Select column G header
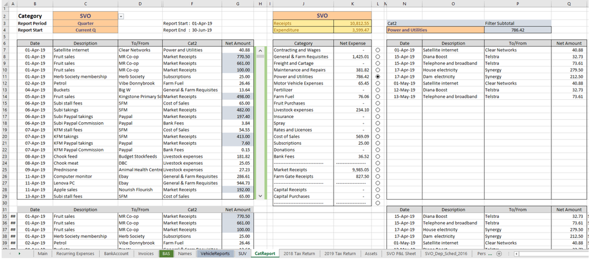 [x=237, y=4]
